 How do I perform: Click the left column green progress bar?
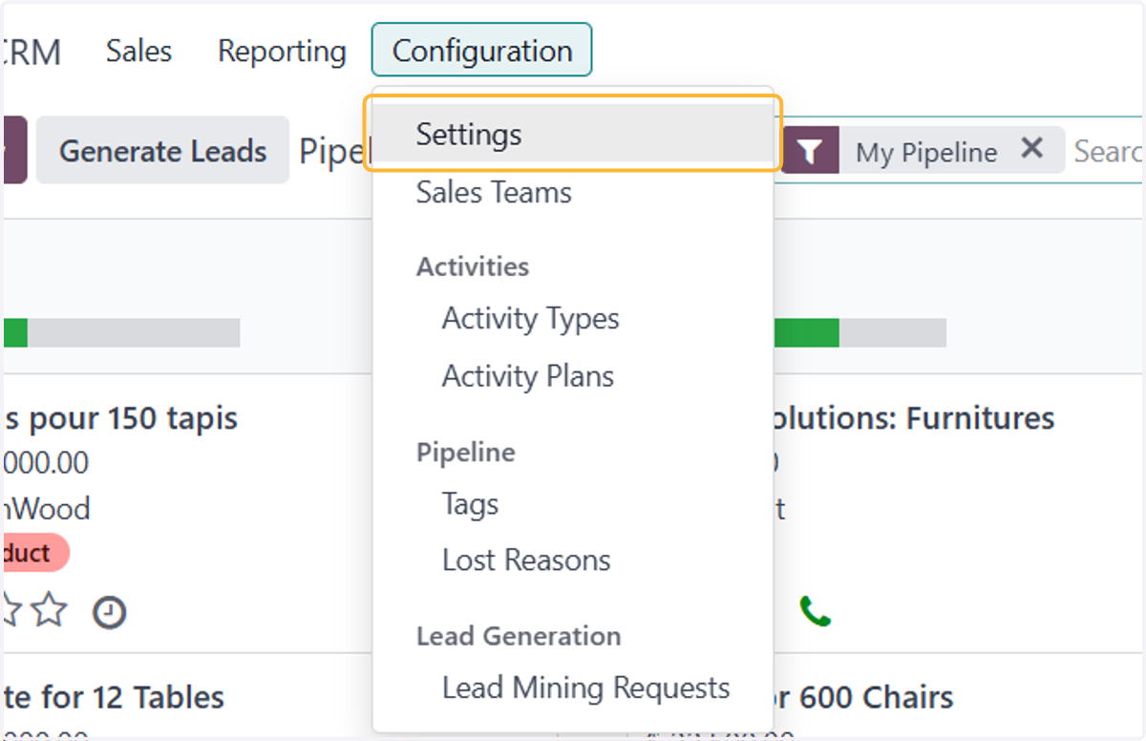click(x=15, y=332)
